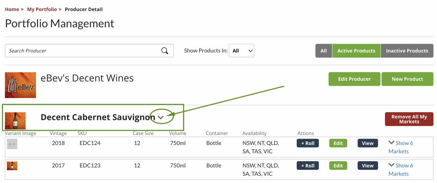The image size is (437, 183).
Task: Click the Decent Cabernet Sauvignon product image
Action: tap(15, 120)
